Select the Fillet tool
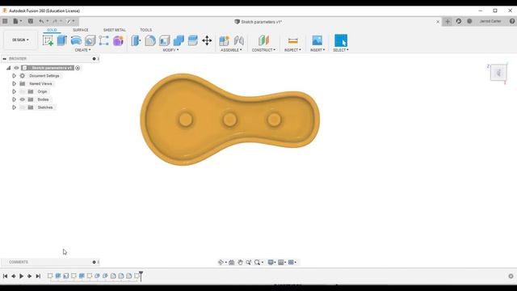Screen dimensions: 517x291 tap(150, 40)
